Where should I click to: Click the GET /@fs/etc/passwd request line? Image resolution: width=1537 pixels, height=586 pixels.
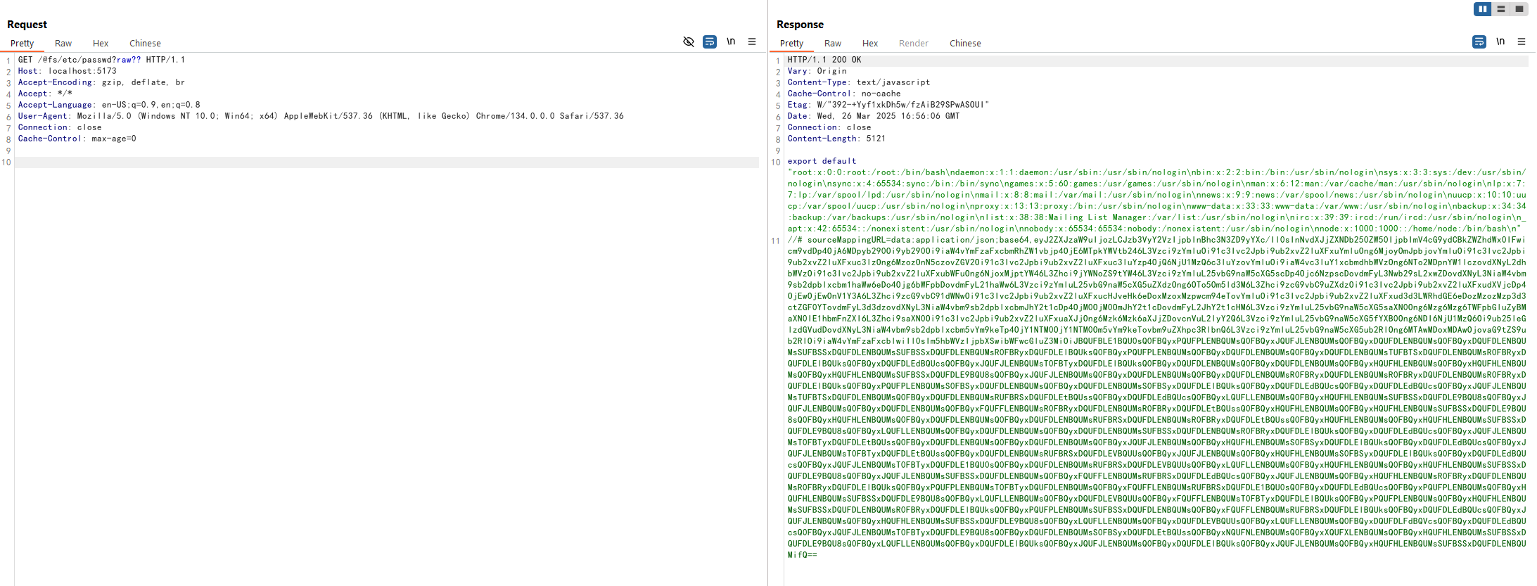click(101, 60)
